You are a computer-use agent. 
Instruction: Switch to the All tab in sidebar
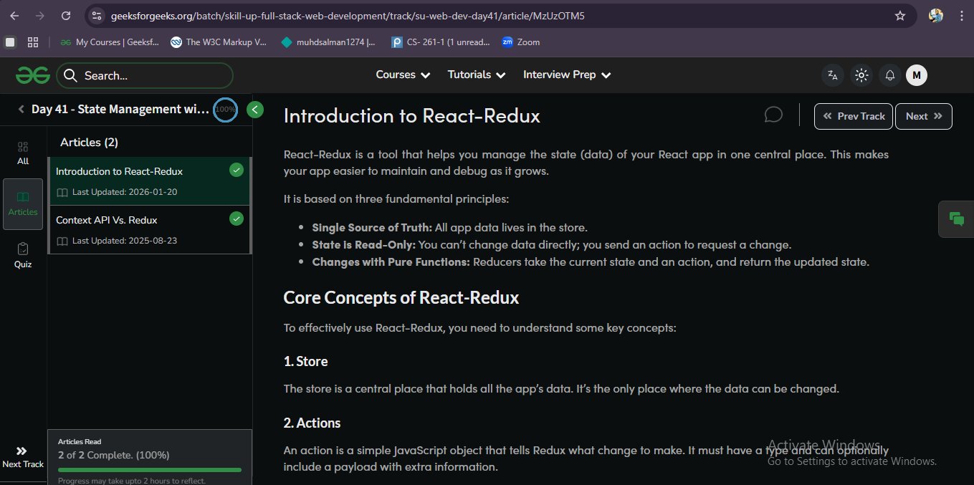coord(23,153)
